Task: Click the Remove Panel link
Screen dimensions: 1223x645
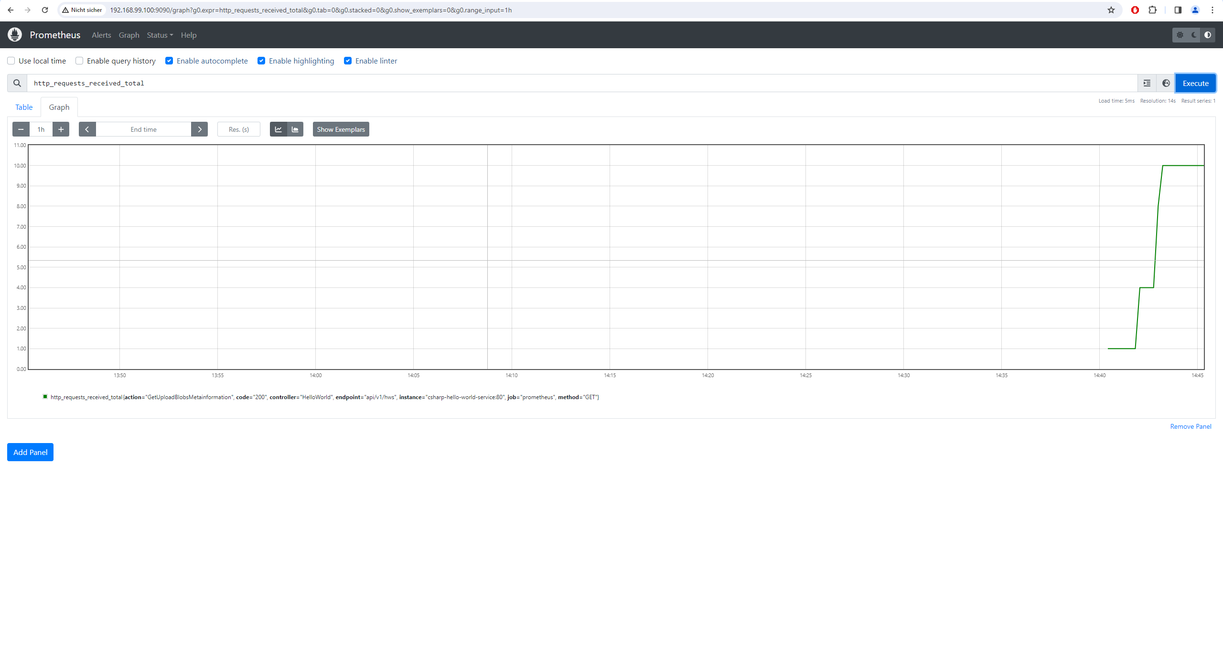Action: point(1191,426)
